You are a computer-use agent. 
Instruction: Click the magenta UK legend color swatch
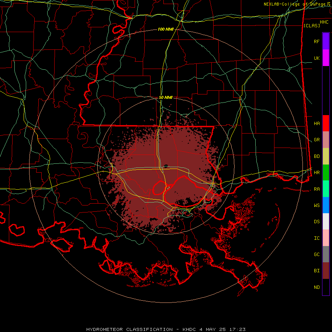[x=326, y=58]
